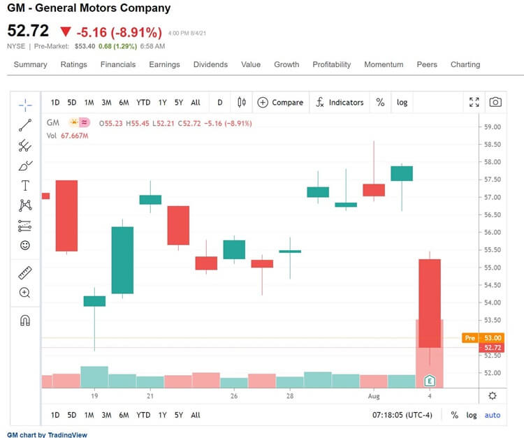Enter fullscreen chart mode
The height and width of the screenshot is (438, 524).
474,102
